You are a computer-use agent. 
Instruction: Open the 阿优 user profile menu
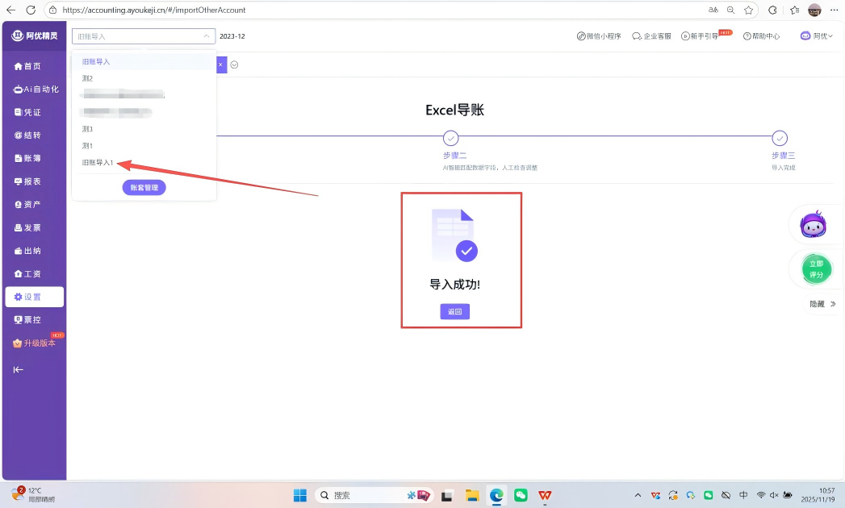(x=816, y=36)
